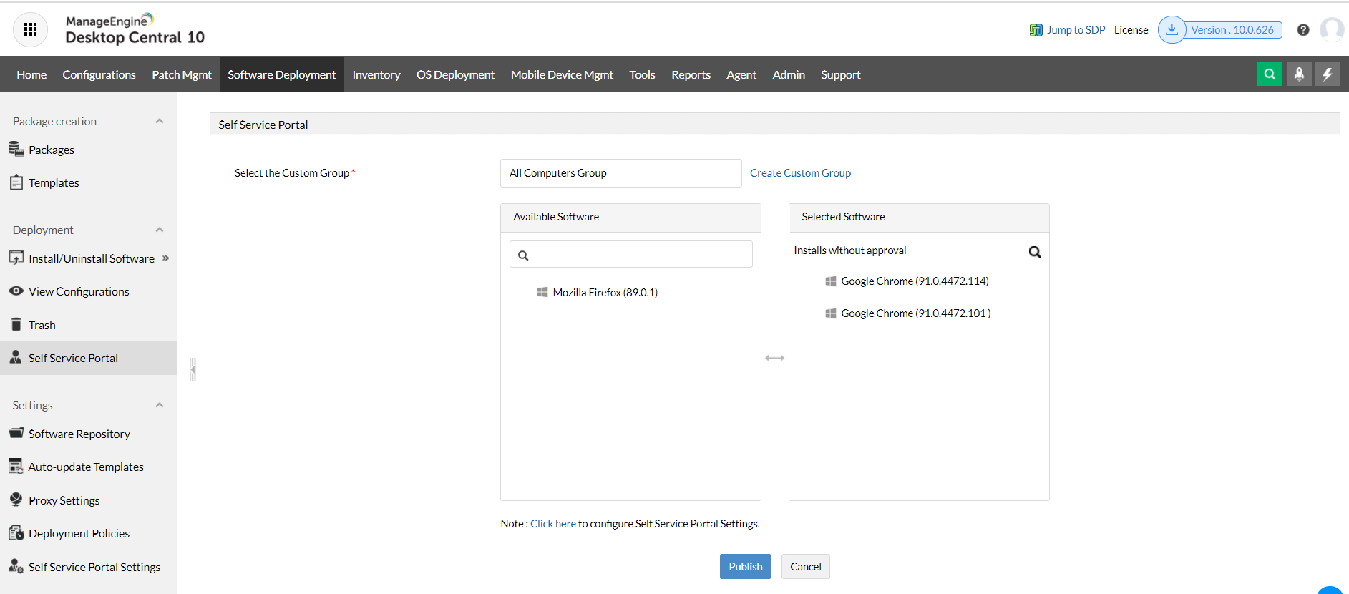Open the help question mark icon
Screen dimensions: 1349x594
coord(1303,30)
